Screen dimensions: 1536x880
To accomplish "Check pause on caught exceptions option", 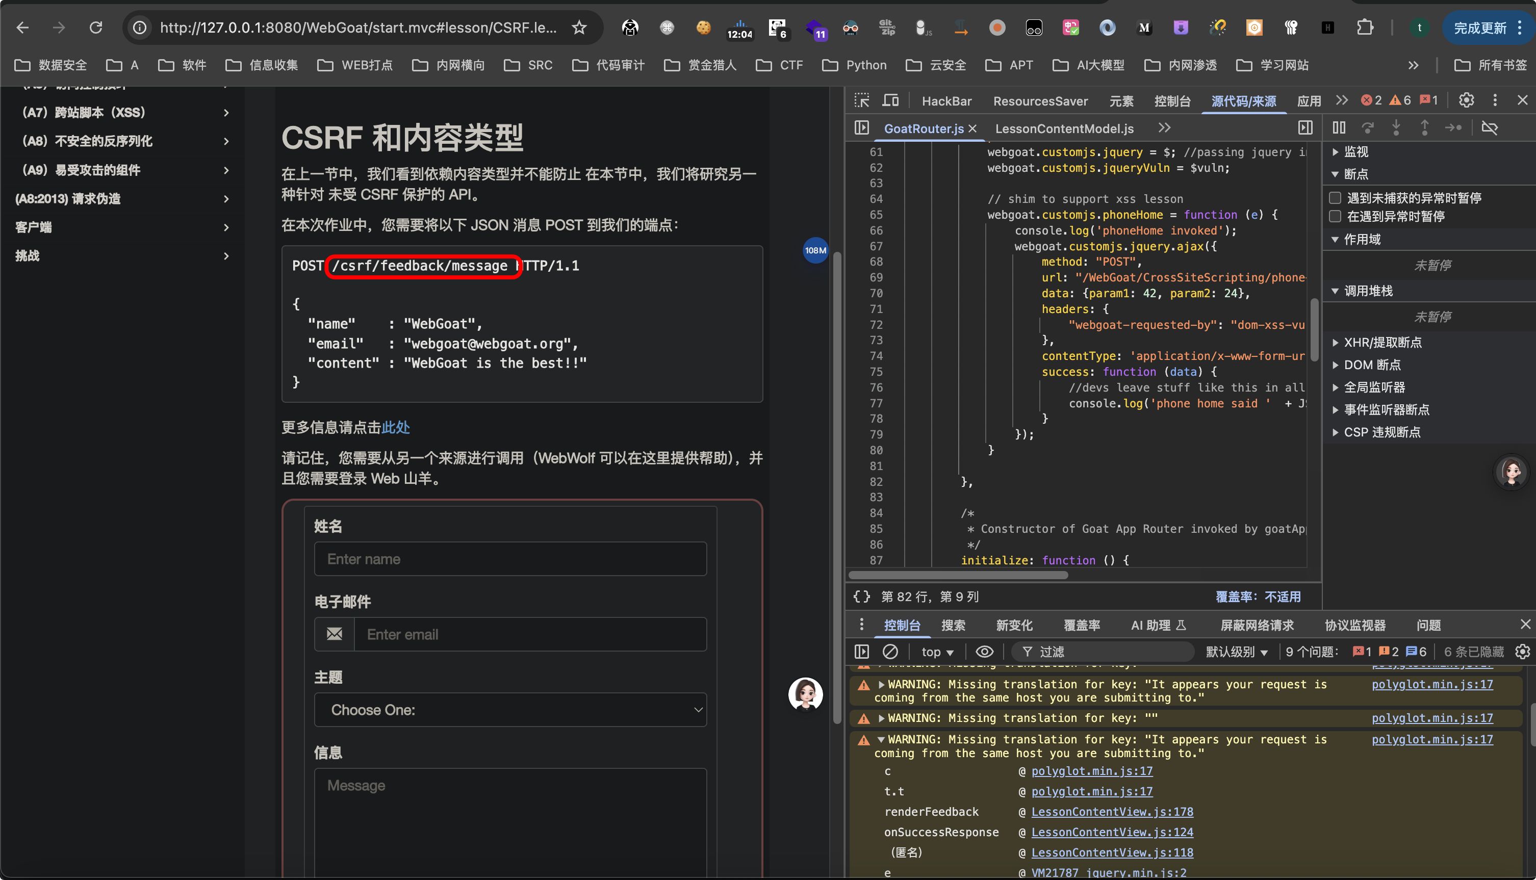I will pos(1335,216).
